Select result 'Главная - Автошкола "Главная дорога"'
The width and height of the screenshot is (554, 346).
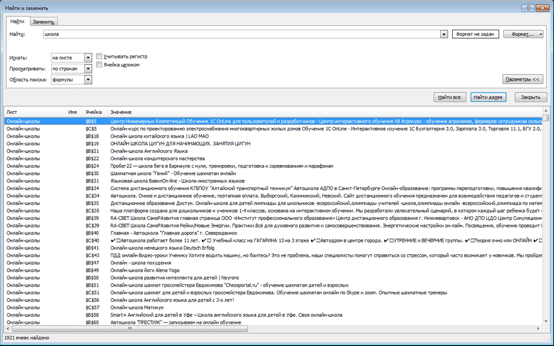click(273, 233)
